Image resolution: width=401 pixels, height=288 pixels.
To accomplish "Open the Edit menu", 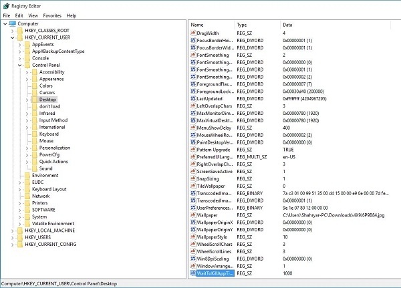I will point(19,15).
